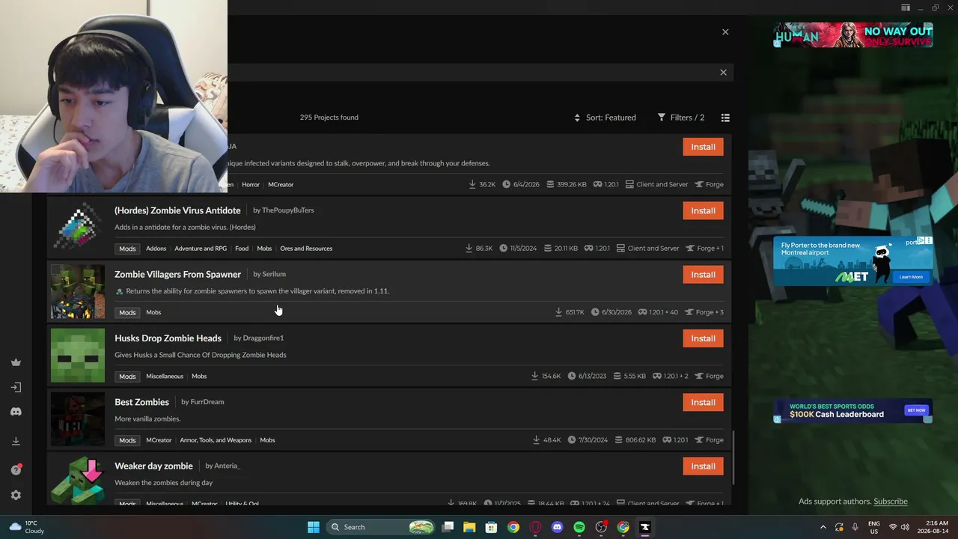Click the Miscellaneous tag on Husks Drop Zombie Heads

pos(165,376)
